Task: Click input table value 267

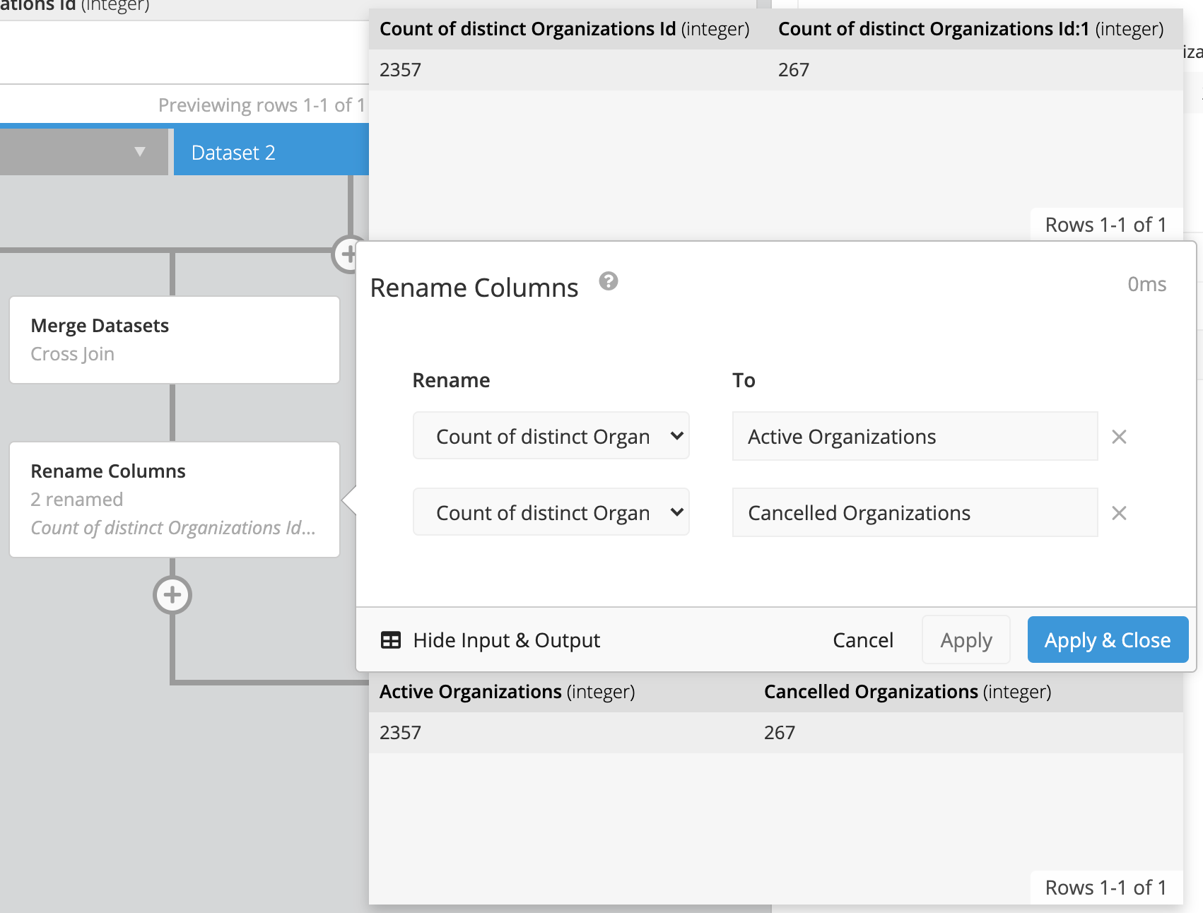Action: 794,70
